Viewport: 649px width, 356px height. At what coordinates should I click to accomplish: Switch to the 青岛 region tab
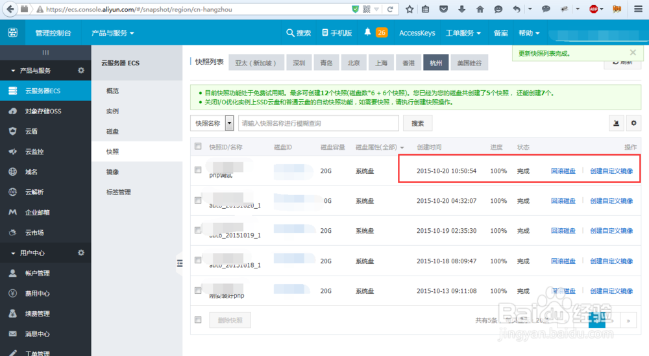pos(326,63)
